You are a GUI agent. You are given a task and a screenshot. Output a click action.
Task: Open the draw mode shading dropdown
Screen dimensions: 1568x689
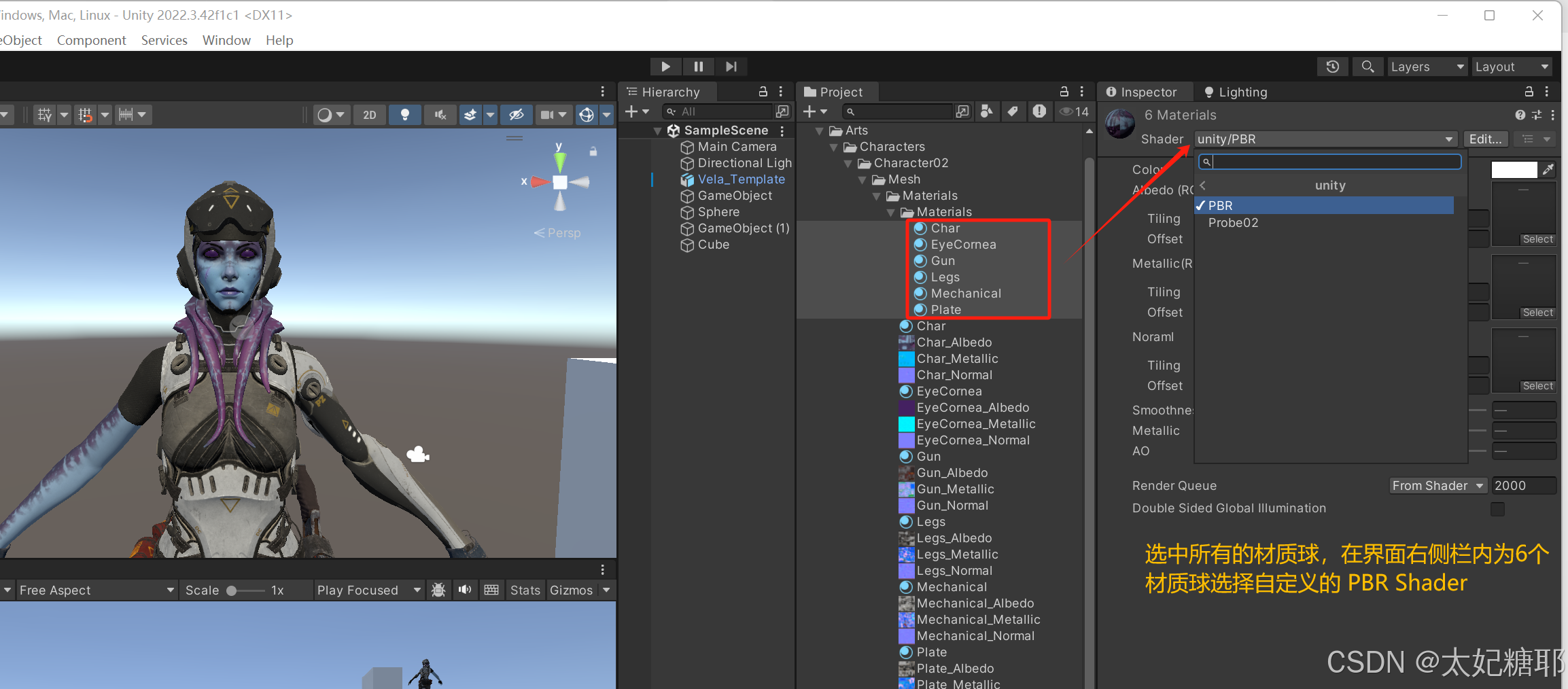[331, 115]
